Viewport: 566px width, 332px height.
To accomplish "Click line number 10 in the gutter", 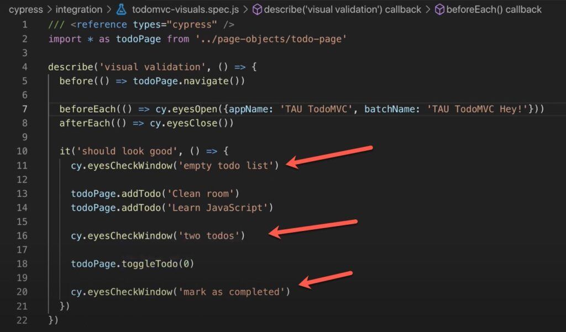I will [22, 151].
